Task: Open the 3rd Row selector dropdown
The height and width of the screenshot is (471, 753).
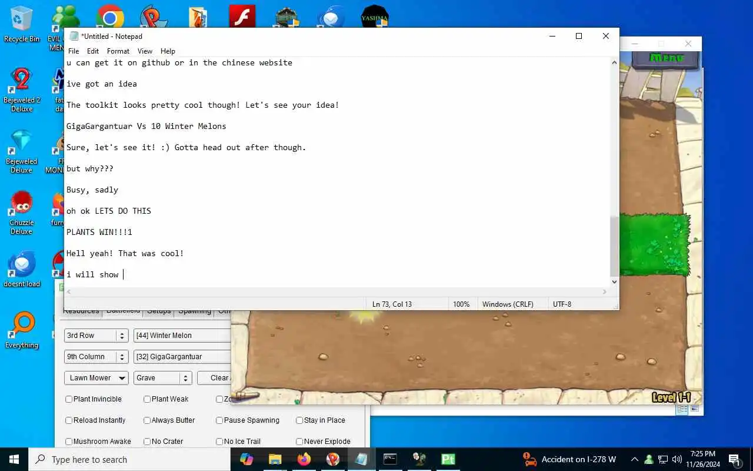Action: click(x=96, y=336)
